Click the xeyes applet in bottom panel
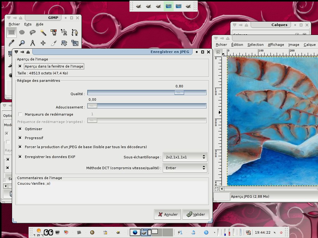This screenshot has height=238, width=318. 48,232
